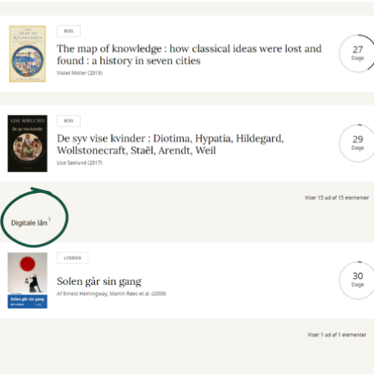Open the De syv vise kvinder cover

tap(27, 143)
